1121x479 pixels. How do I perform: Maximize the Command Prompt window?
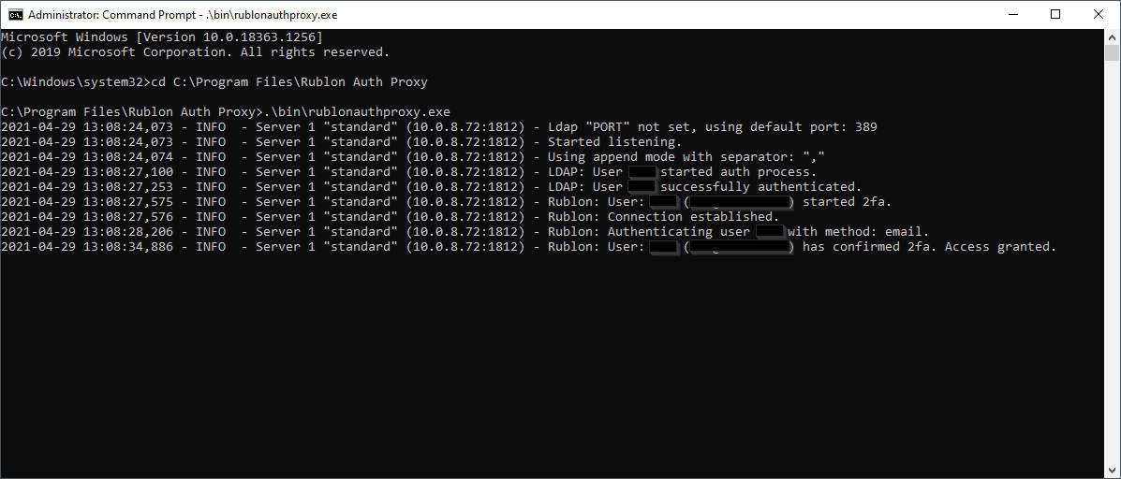click(1055, 15)
